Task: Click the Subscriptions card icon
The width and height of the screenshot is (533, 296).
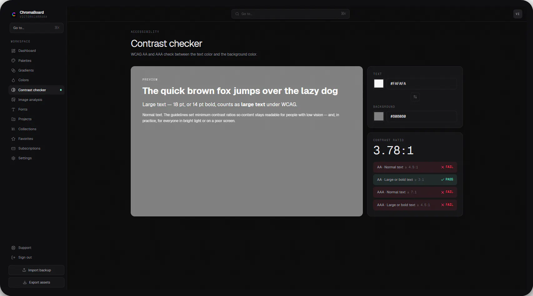Action: pyautogui.click(x=13, y=148)
